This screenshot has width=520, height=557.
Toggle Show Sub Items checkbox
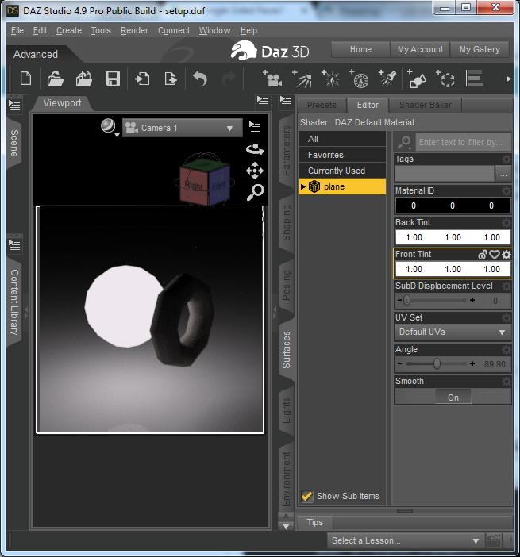[x=306, y=496]
